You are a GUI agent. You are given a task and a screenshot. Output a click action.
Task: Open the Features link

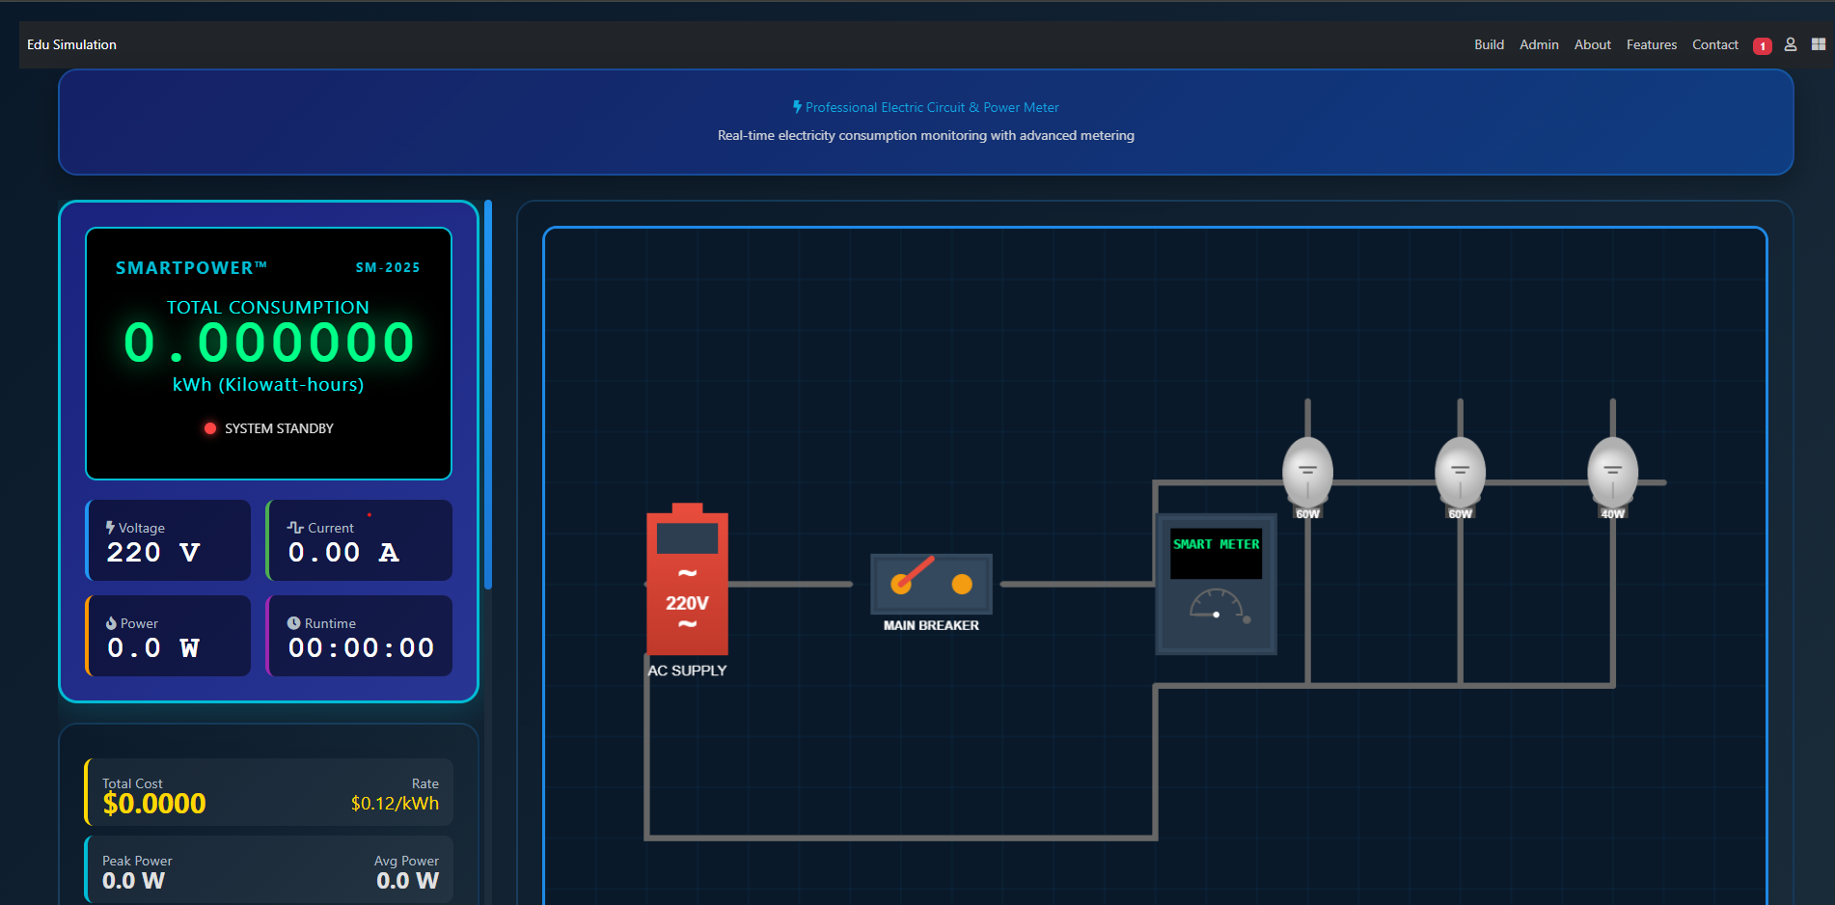pos(1652,44)
